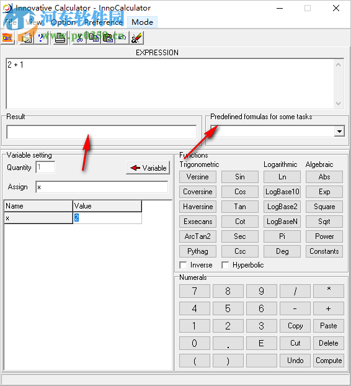Screen dimensions: 351x386
Task: Open the Option menu
Action: [63, 22]
